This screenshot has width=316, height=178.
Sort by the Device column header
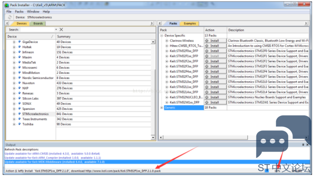tap(31, 36)
